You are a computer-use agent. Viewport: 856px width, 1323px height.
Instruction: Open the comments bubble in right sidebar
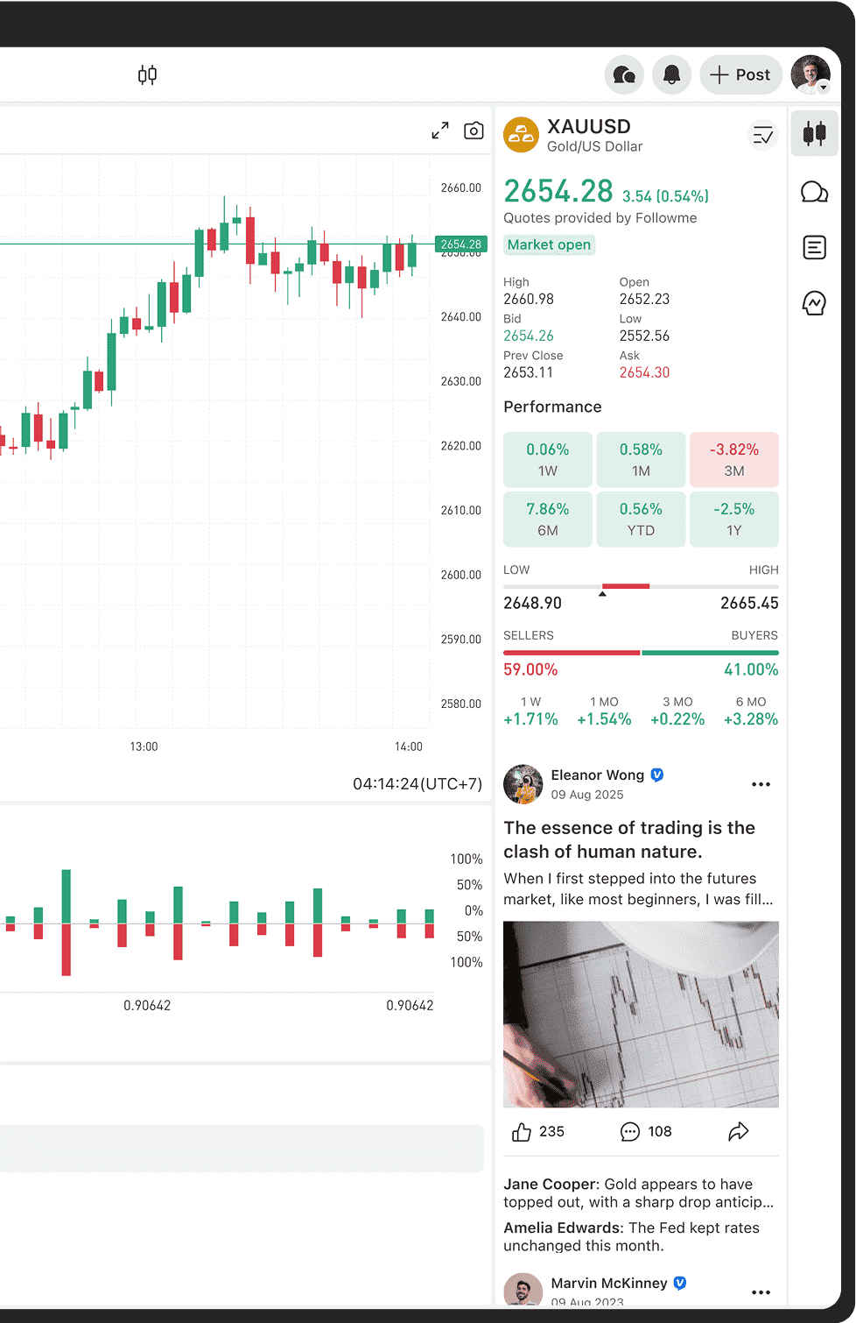(814, 192)
